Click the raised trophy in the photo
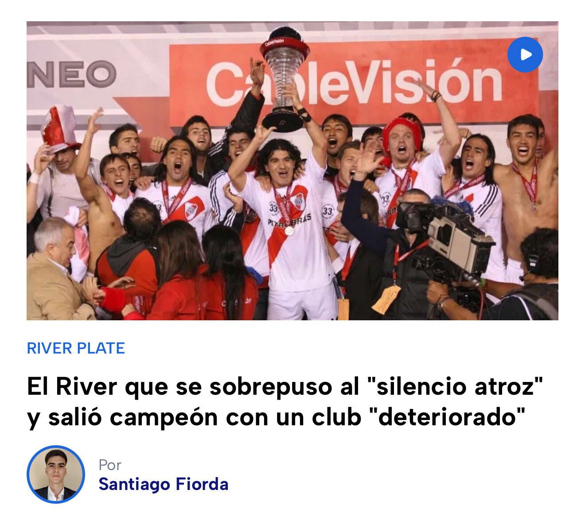Screen dimensions: 585x521 pyautogui.click(x=284, y=80)
